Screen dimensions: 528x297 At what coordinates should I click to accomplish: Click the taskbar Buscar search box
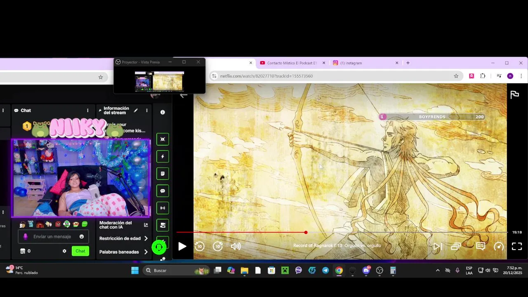[175, 271]
